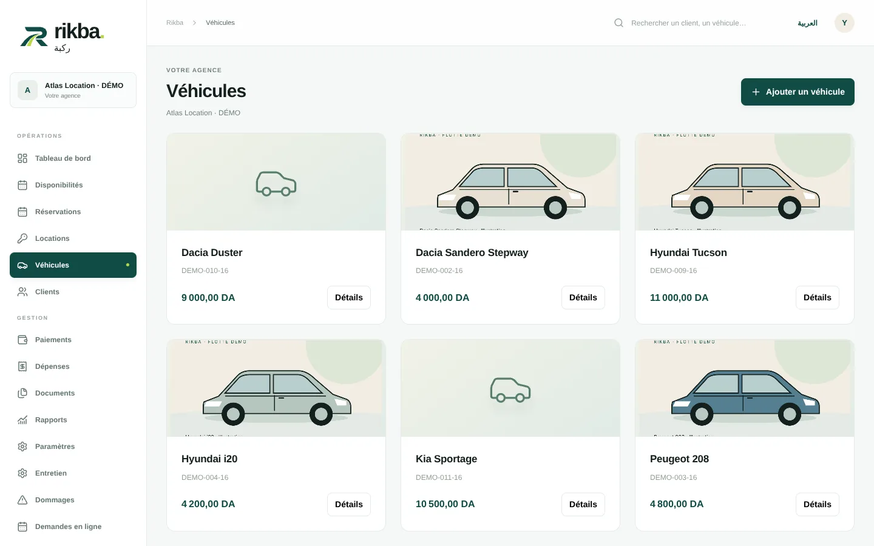Open the Tableau de bord menu item
Screen dimensions: 874x546
click(x=73, y=158)
